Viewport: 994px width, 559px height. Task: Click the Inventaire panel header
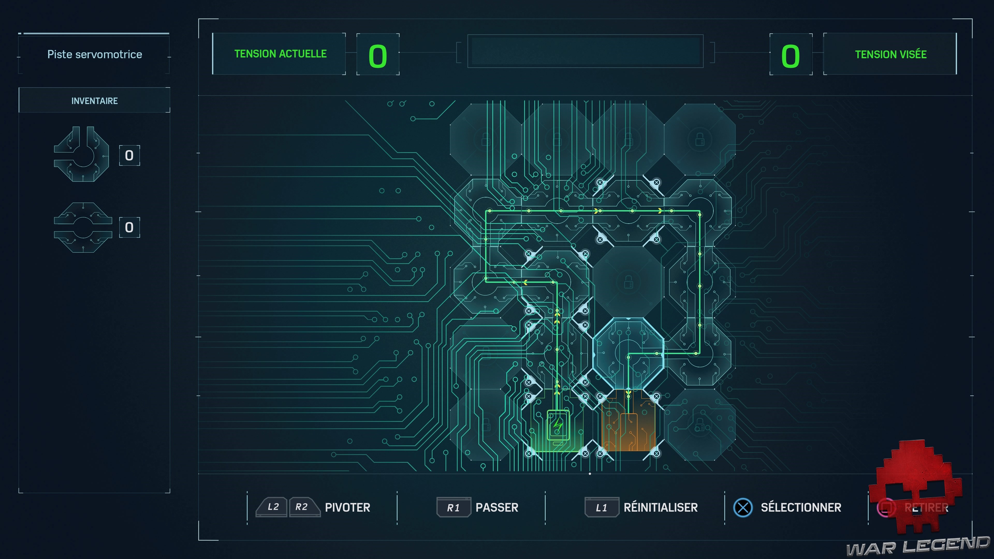[x=94, y=101]
